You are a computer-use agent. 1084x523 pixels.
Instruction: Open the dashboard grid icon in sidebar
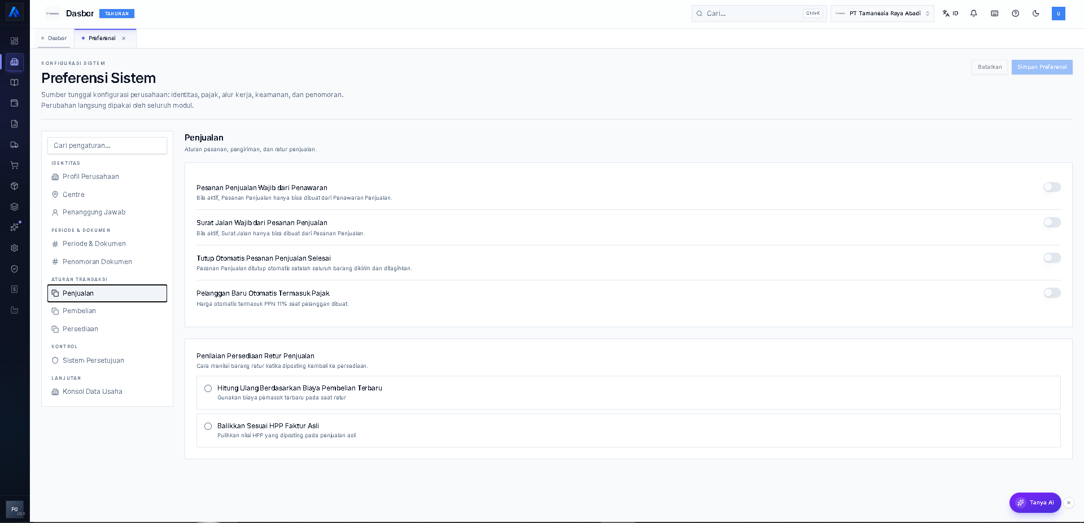[15, 41]
